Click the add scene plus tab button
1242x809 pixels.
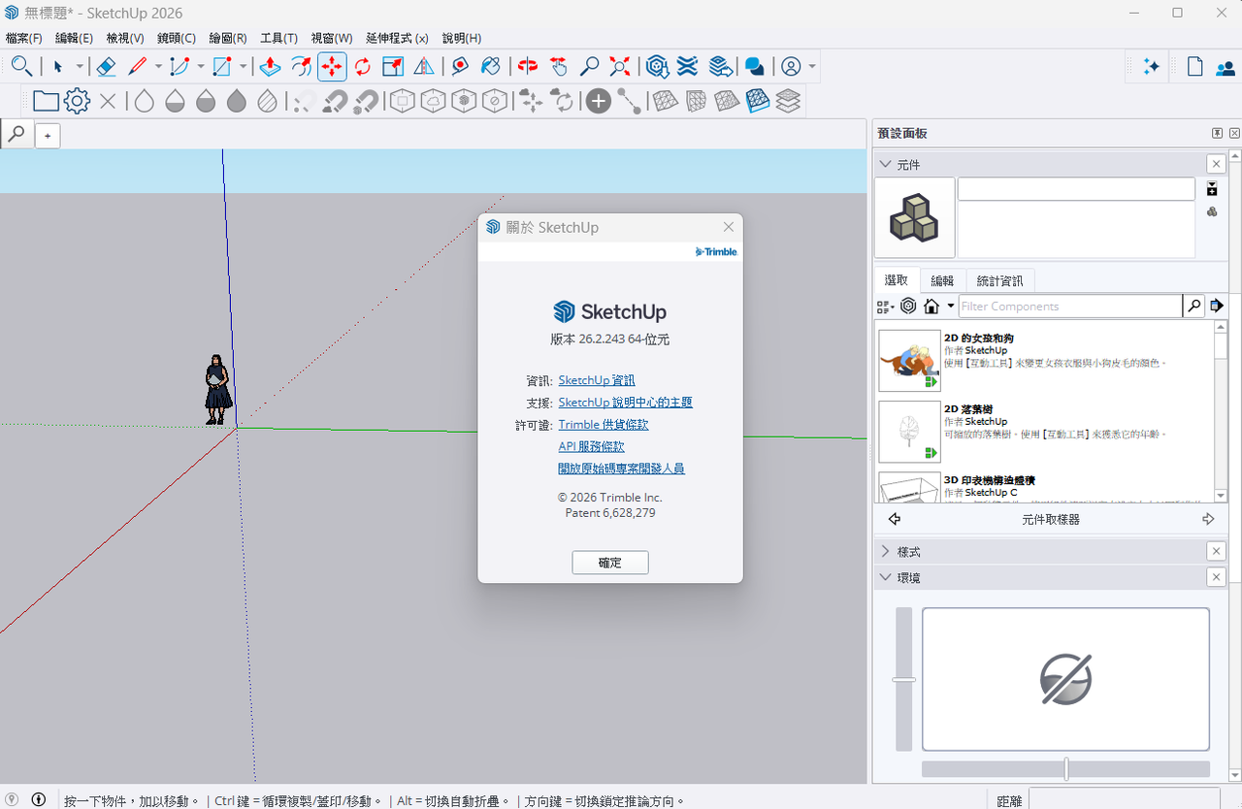coord(48,136)
